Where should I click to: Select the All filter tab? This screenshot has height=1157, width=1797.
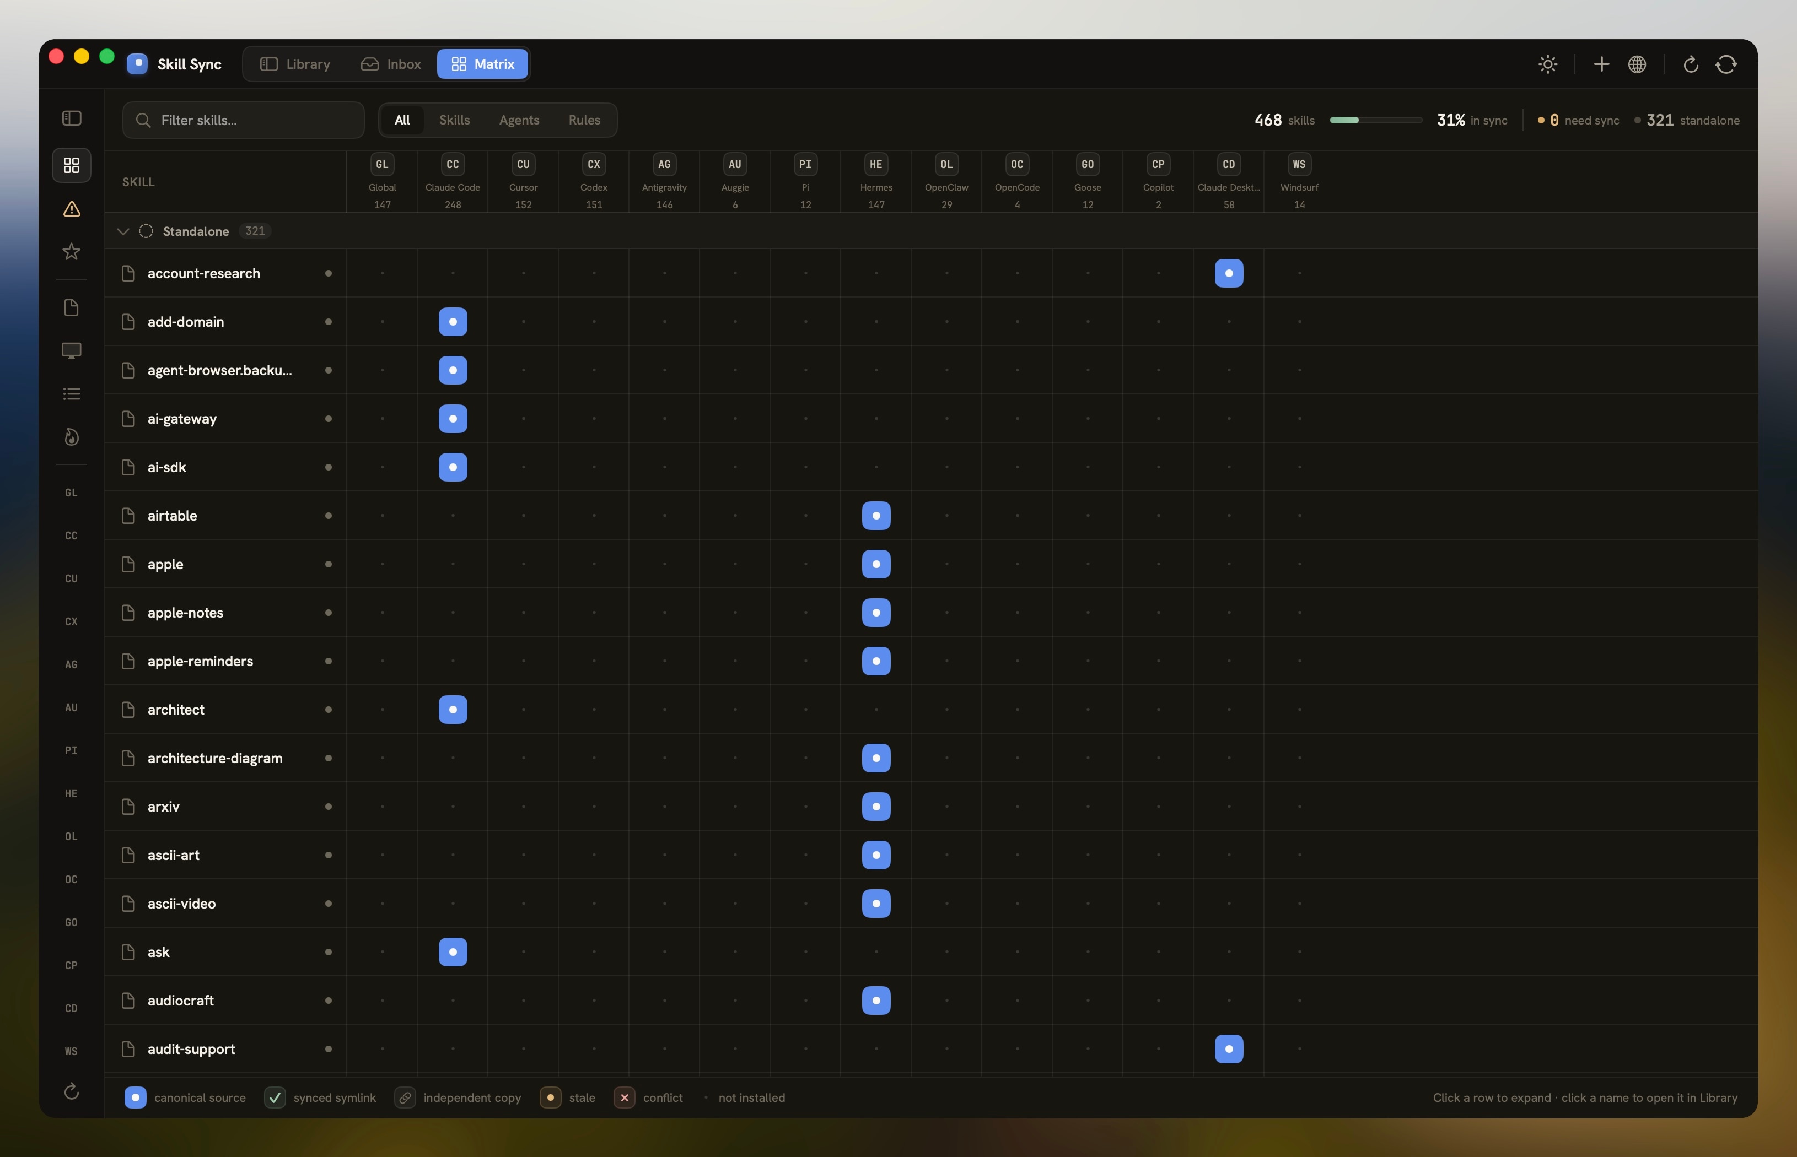[402, 120]
